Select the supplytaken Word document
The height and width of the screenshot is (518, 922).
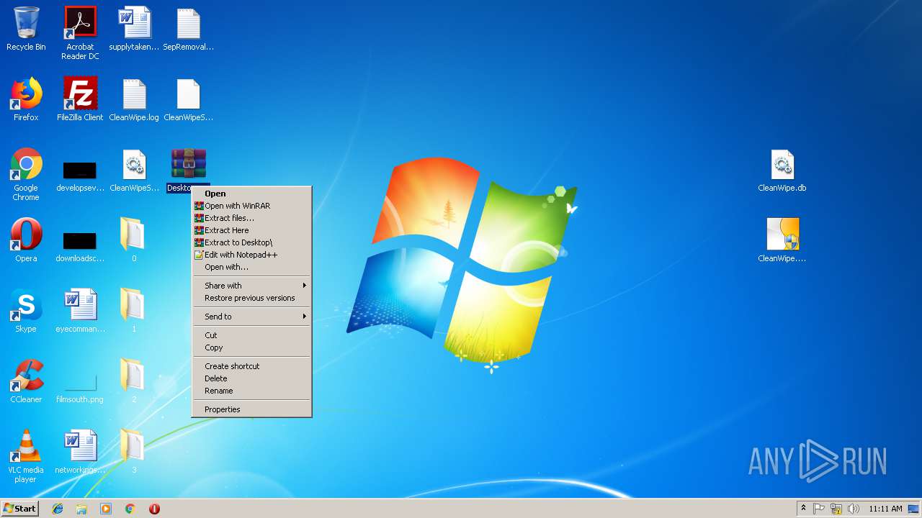(134, 29)
